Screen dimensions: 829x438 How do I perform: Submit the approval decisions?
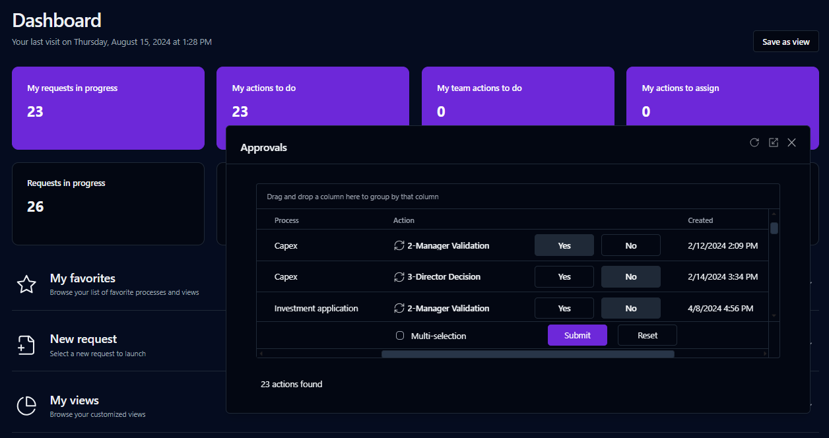click(577, 335)
